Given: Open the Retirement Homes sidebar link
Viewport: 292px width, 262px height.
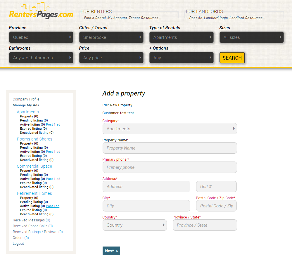Looking at the screenshot, I should (34, 193).
